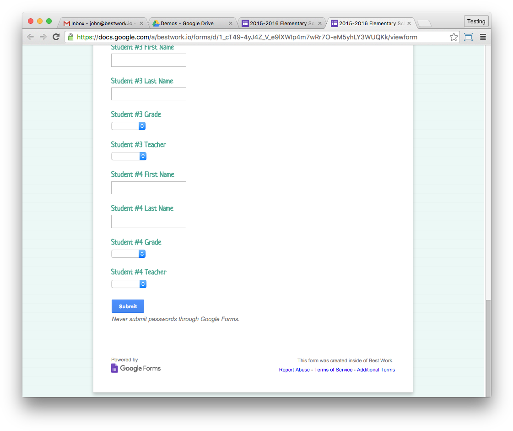This screenshot has height=431, width=513.
Task: Open presentation mode via the frame icon
Action: [x=468, y=37]
